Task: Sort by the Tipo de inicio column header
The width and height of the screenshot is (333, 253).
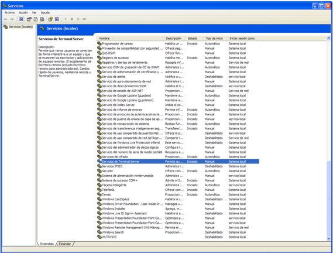Action: [x=216, y=39]
